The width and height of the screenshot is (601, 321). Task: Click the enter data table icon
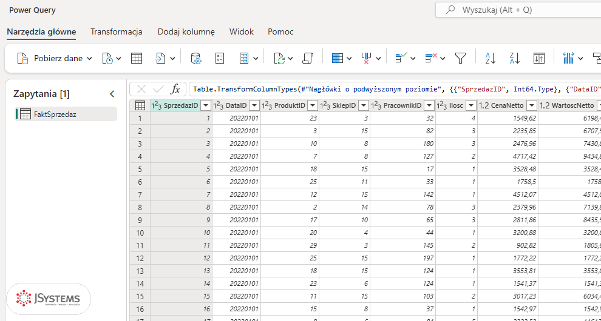137,59
